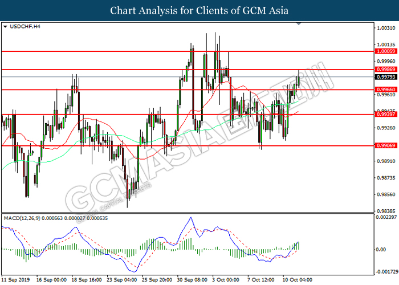Click the chart shift triangle marker

299,24
